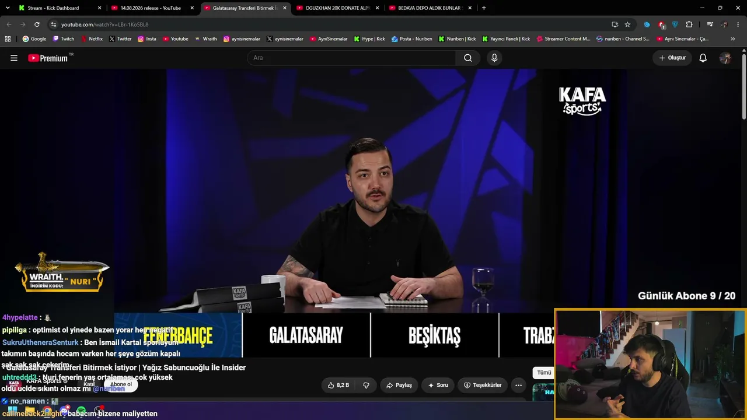Open the Youtube bookmark
This screenshot has width=747, height=420.
click(175, 39)
